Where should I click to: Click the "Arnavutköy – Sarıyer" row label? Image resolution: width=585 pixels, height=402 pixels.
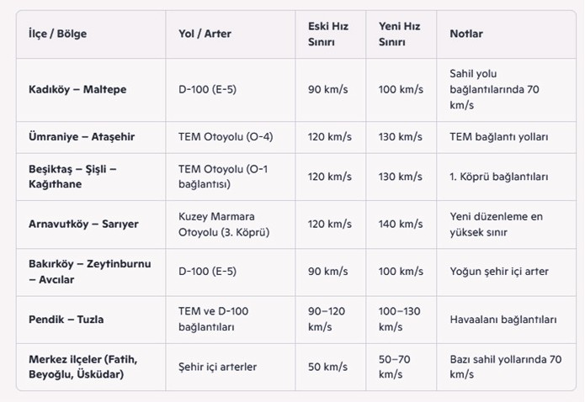pos(83,224)
